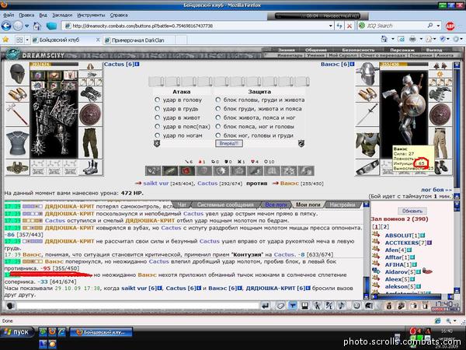The height and width of the screenshot is (350, 466).
Task: Open the Персонаж game menu
Action: (402, 50)
